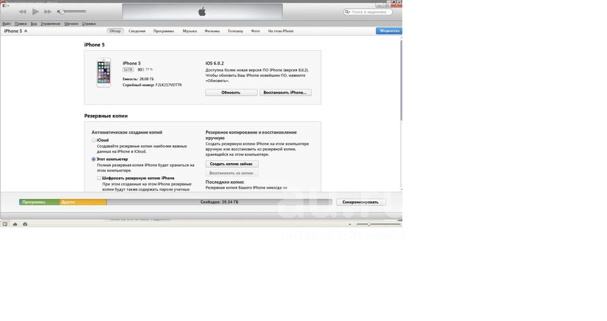Open the Фото tab
The height and width of the screenshot is (321, 607).
click(255, 31)
